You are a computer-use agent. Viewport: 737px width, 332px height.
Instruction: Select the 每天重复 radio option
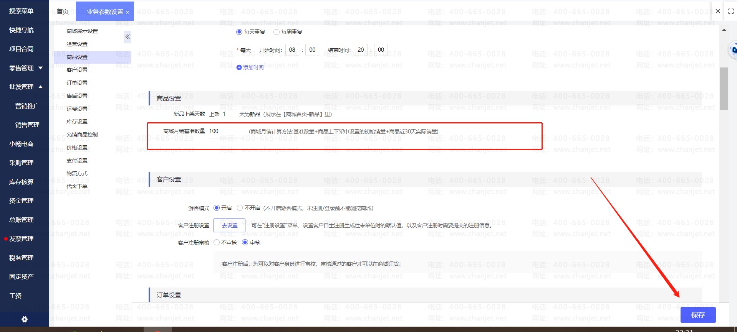click(x=239, y=32)
